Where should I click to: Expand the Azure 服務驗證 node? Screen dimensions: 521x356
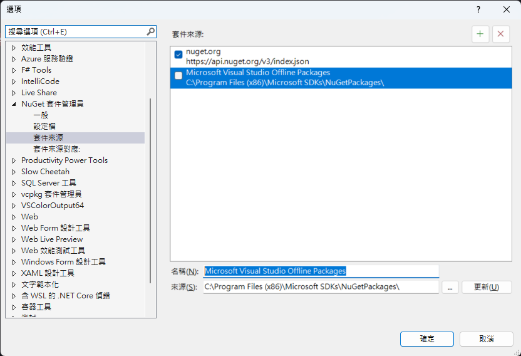(x=14, y=59)
